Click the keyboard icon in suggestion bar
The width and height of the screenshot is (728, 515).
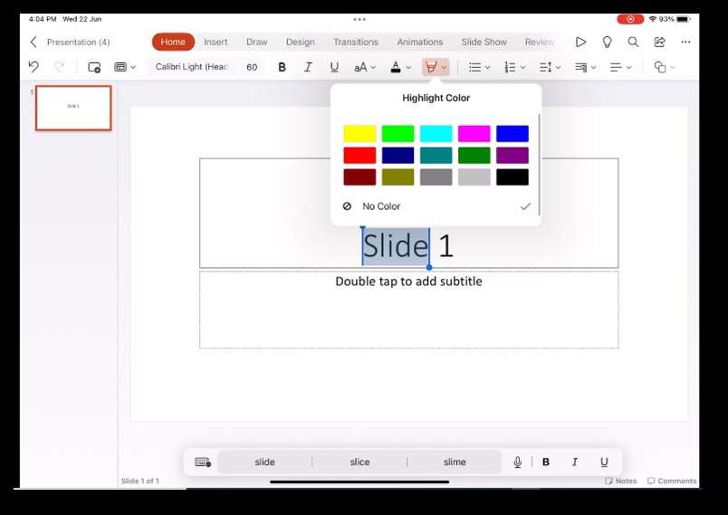(x=203, y=462)
